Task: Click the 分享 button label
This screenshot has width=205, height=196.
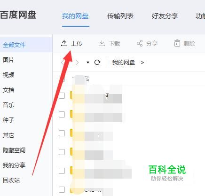Action: click(152, 43)
